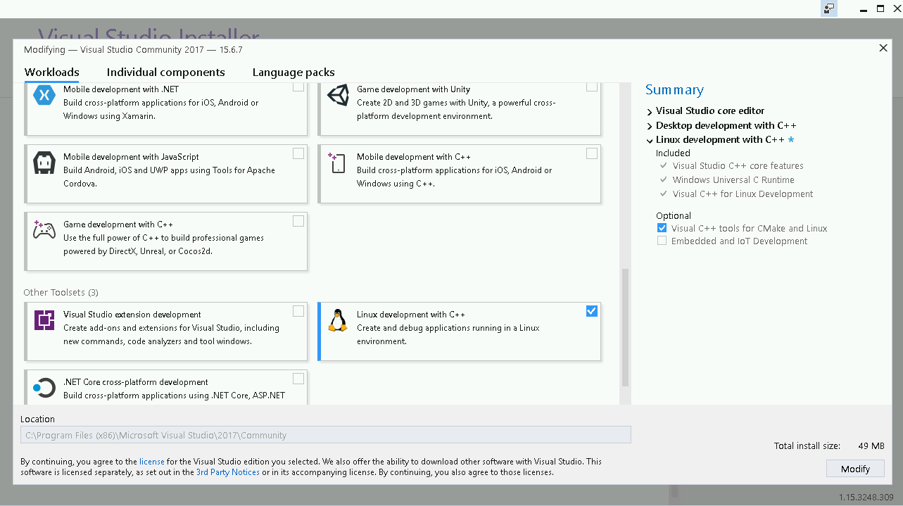Click the Summary heading
The height and width of the screenshot is (506, 903).
point(674,89)
